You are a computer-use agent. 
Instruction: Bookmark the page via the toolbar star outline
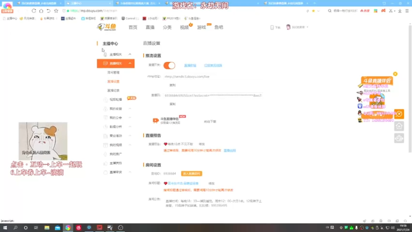(56, 11)
